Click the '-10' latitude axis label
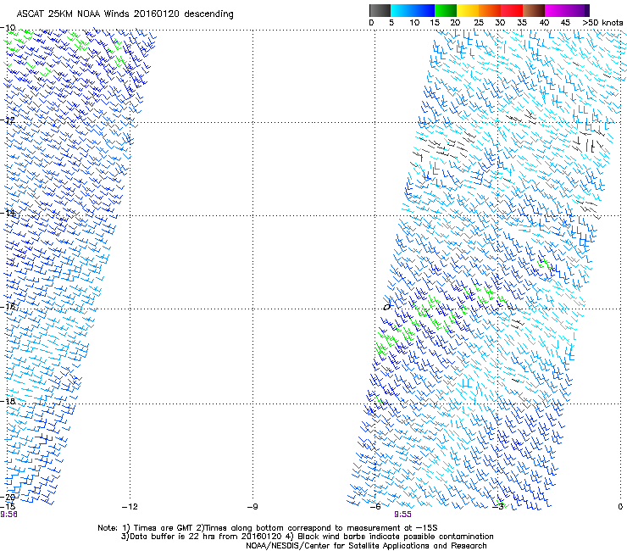627x551 pixels. [x=8, y=28]
